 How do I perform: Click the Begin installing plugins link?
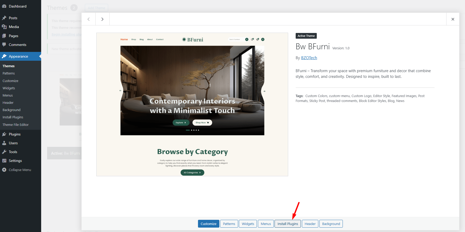66,34
